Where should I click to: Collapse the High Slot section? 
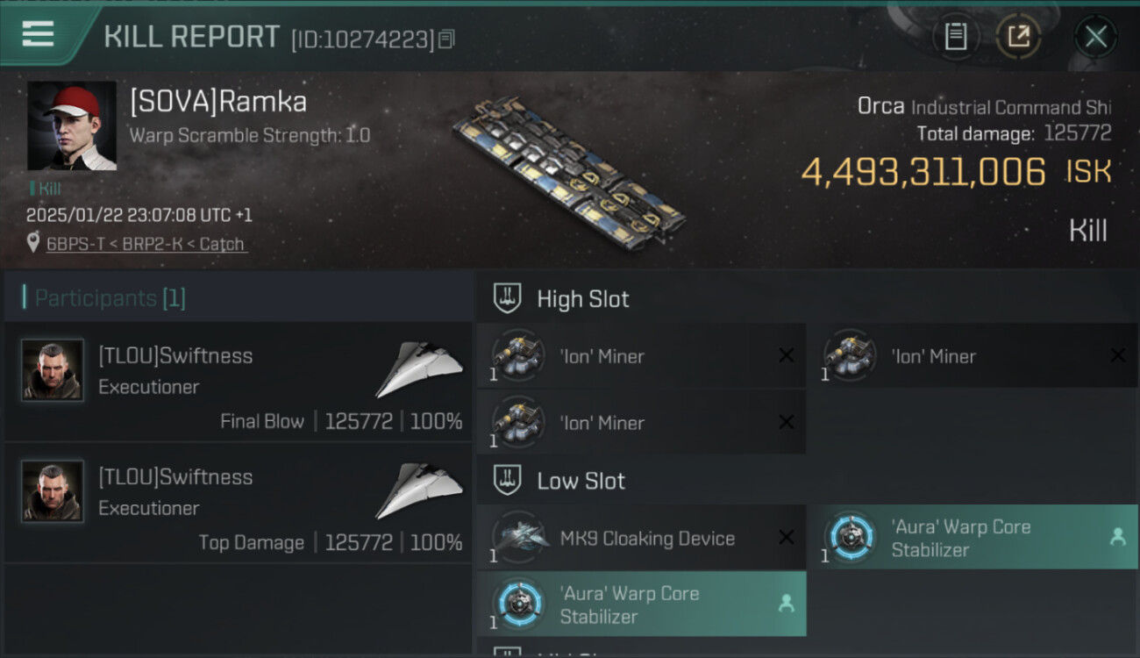583,299
